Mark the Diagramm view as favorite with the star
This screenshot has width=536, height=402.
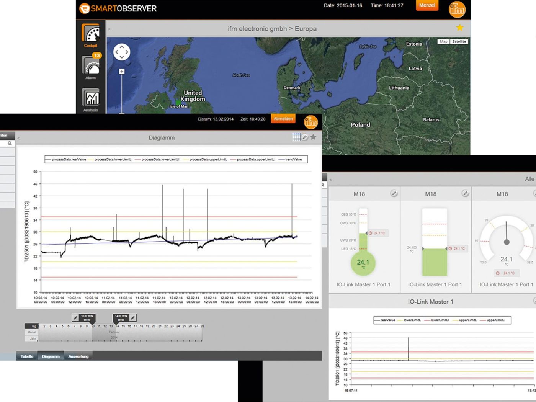[x=313, y=137]
